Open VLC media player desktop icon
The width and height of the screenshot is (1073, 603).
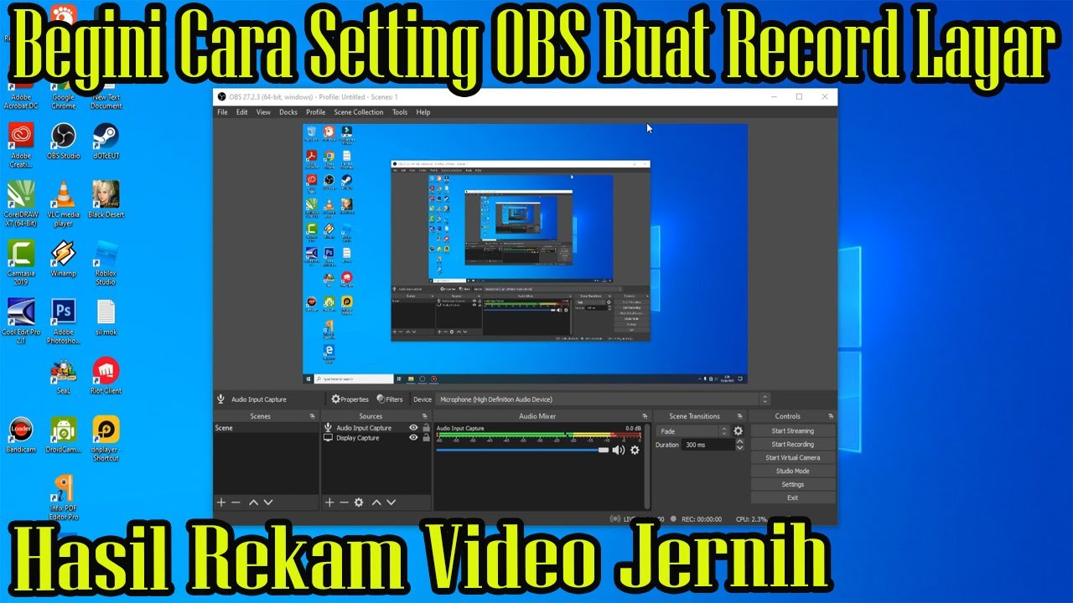click(x=64, y=203)
